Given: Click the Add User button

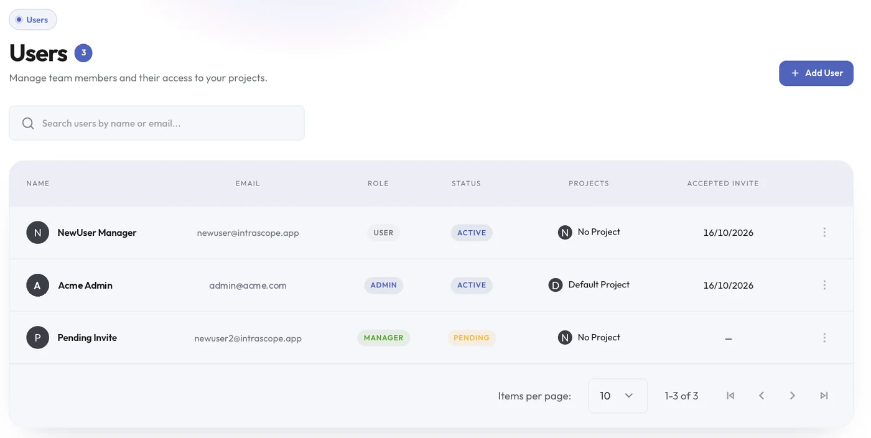Looking at the screenshot, I should (x=816, y=73).
